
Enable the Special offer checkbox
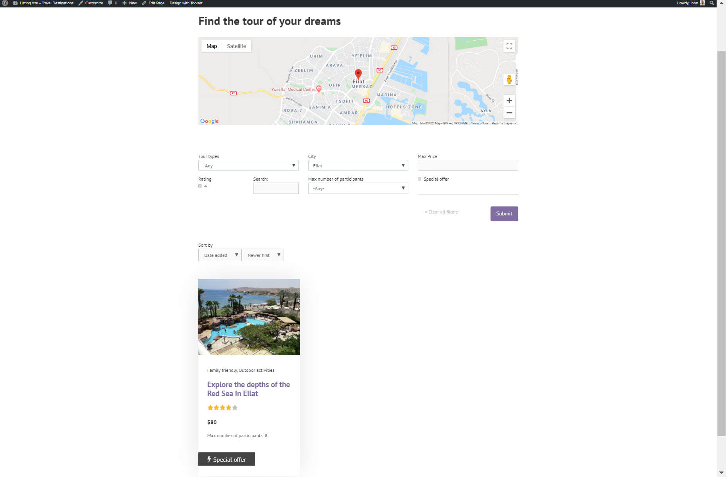click(419, 179)
